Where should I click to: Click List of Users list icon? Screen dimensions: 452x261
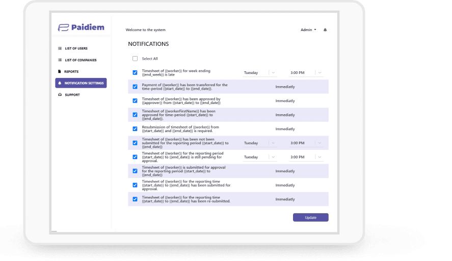pos(60,48)
